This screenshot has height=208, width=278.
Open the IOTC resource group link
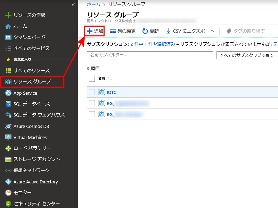(x=111, y=92)
